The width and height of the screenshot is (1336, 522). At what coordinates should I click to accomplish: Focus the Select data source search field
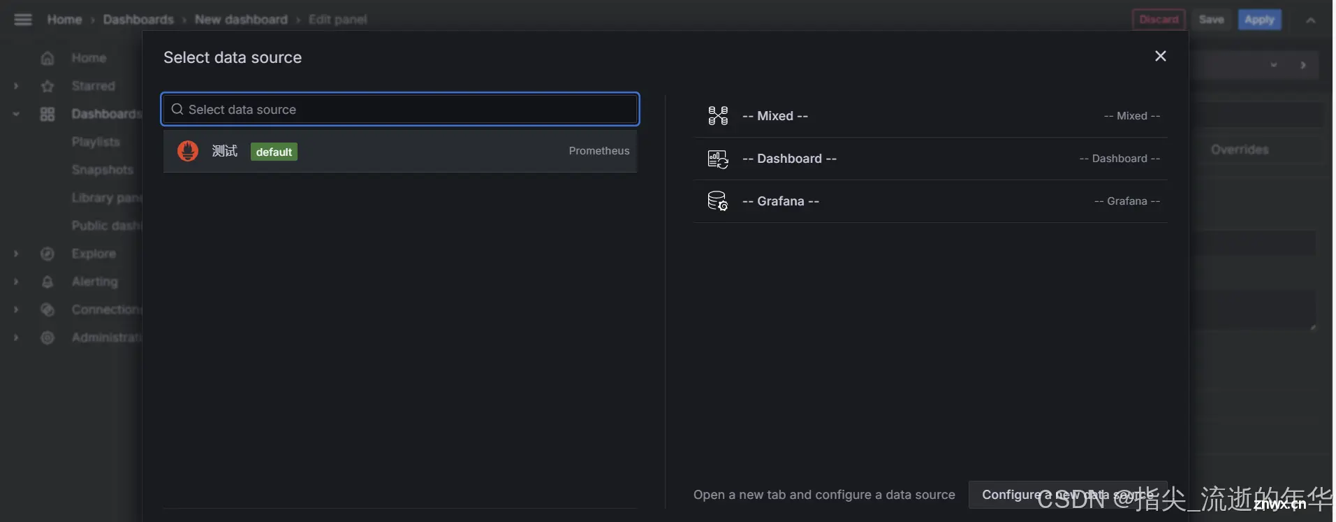pos(400,109)
